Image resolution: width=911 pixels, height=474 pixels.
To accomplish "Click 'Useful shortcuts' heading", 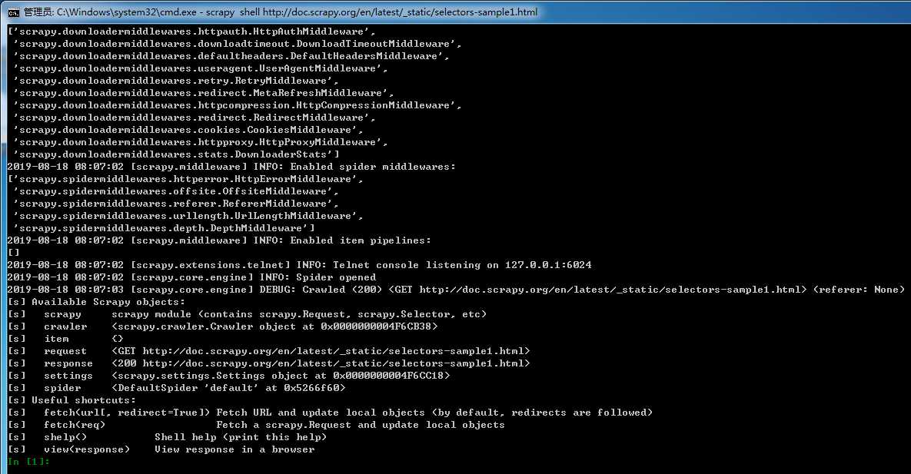I will (x=71, y=400).
